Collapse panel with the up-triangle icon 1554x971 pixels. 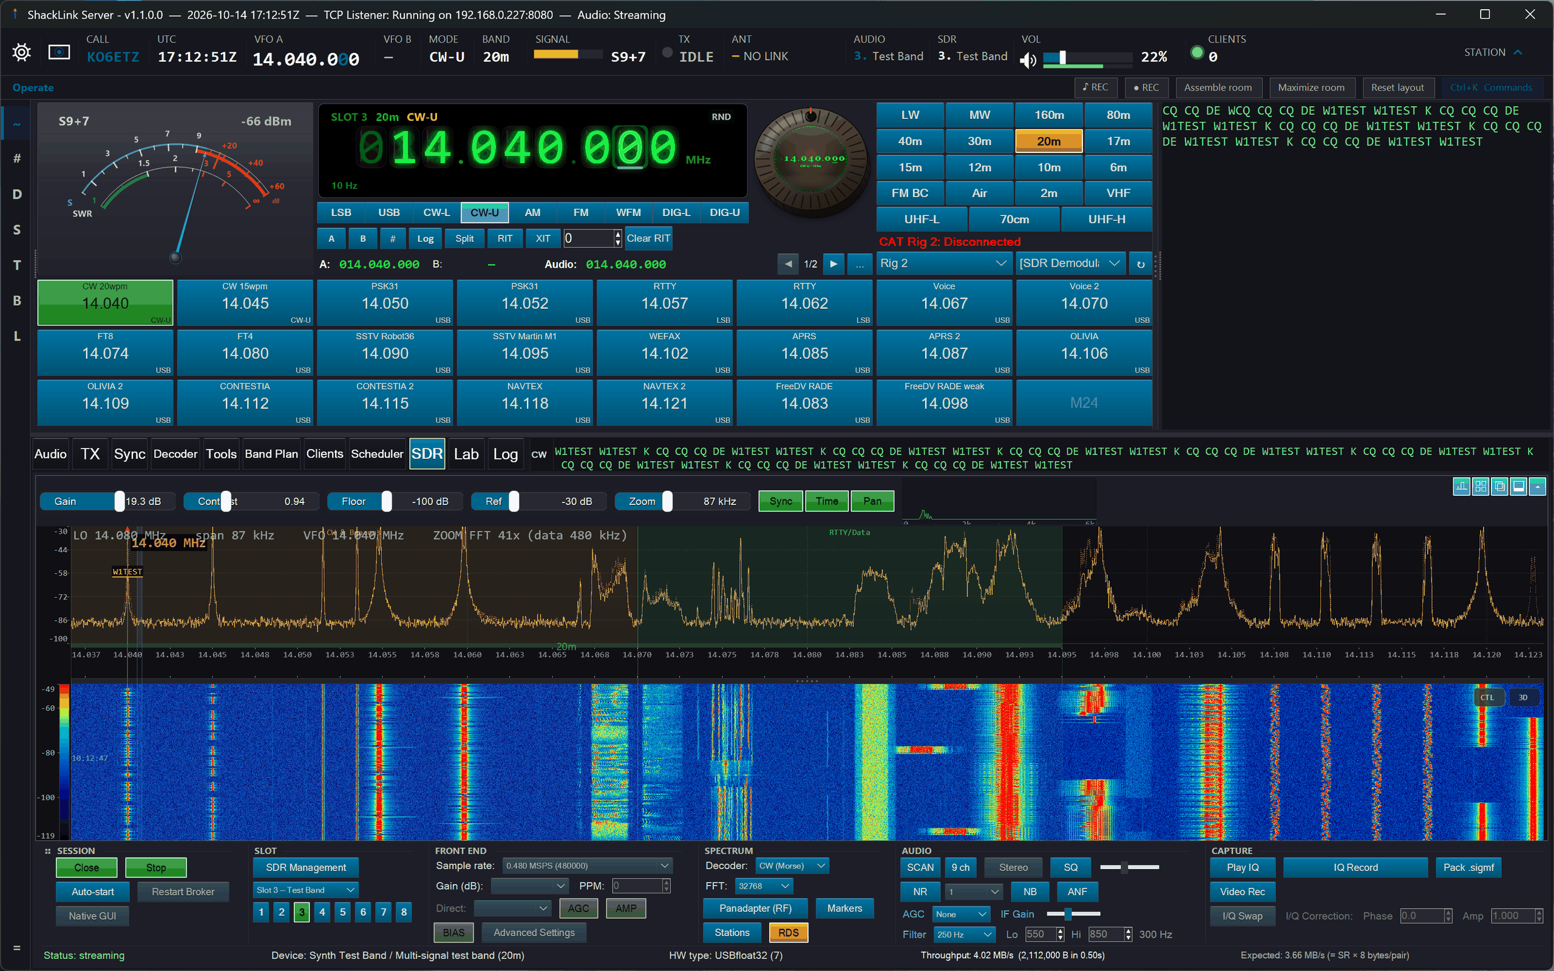point(1537,486)
